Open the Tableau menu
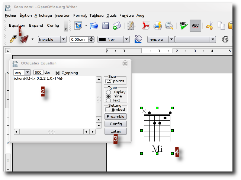Screen dimensions: 241x180 pos(96,16)
